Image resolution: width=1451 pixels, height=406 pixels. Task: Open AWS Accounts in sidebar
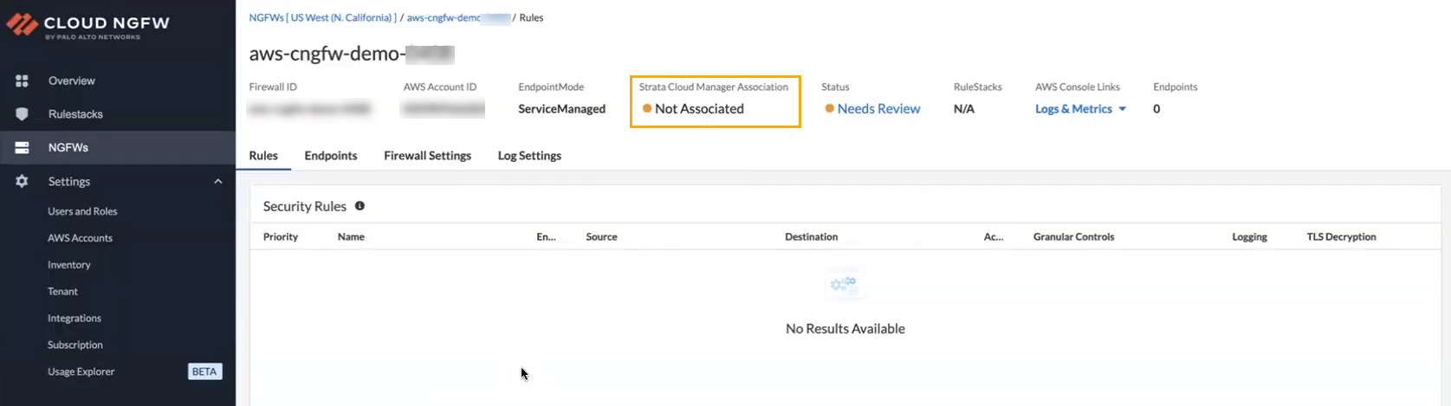80,238
